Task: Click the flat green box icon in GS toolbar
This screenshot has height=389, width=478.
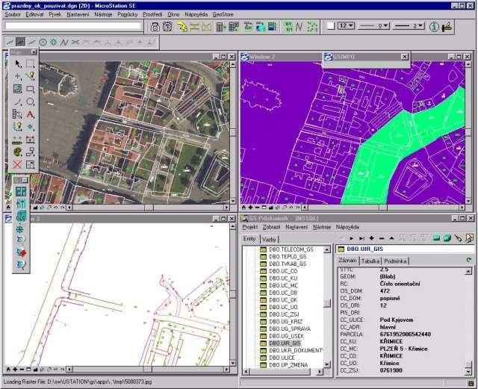Action: pos(437,238)
